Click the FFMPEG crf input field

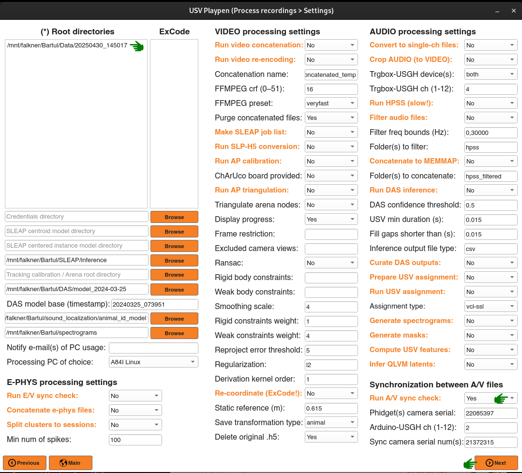click(331, 89)
